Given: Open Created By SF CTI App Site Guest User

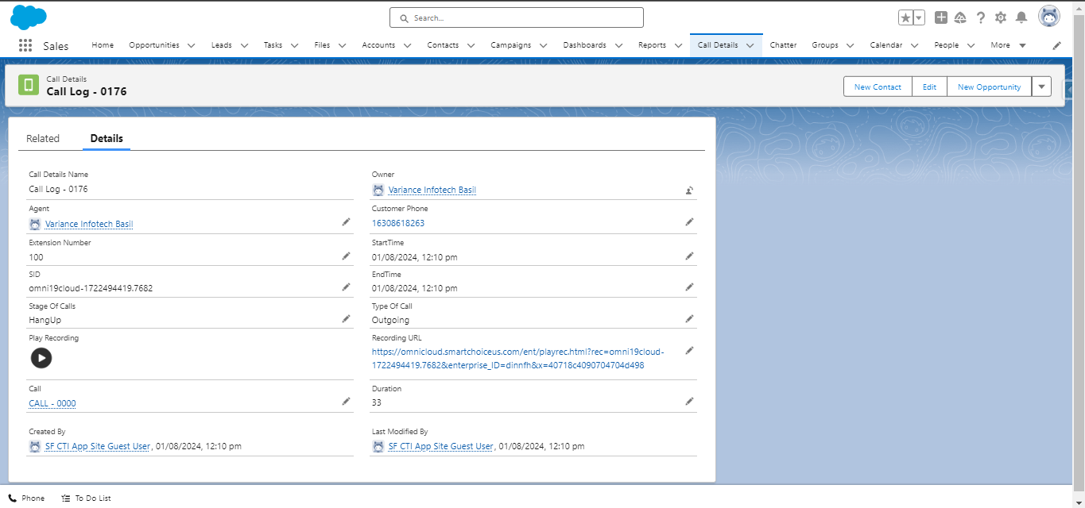Looking at the screenshot, I should coord(98,446).
